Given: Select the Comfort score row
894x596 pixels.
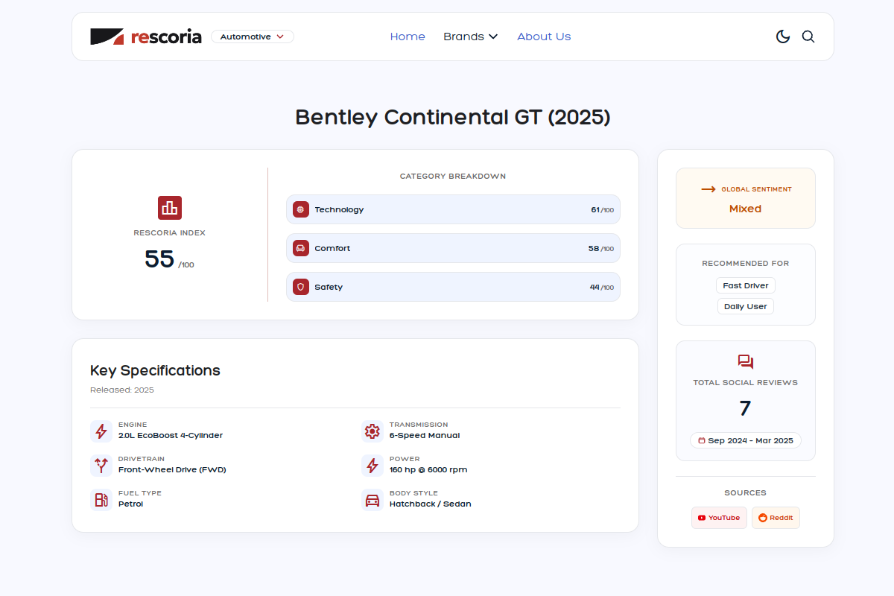Looking at the screenshot, I should [x=453, y=248].
